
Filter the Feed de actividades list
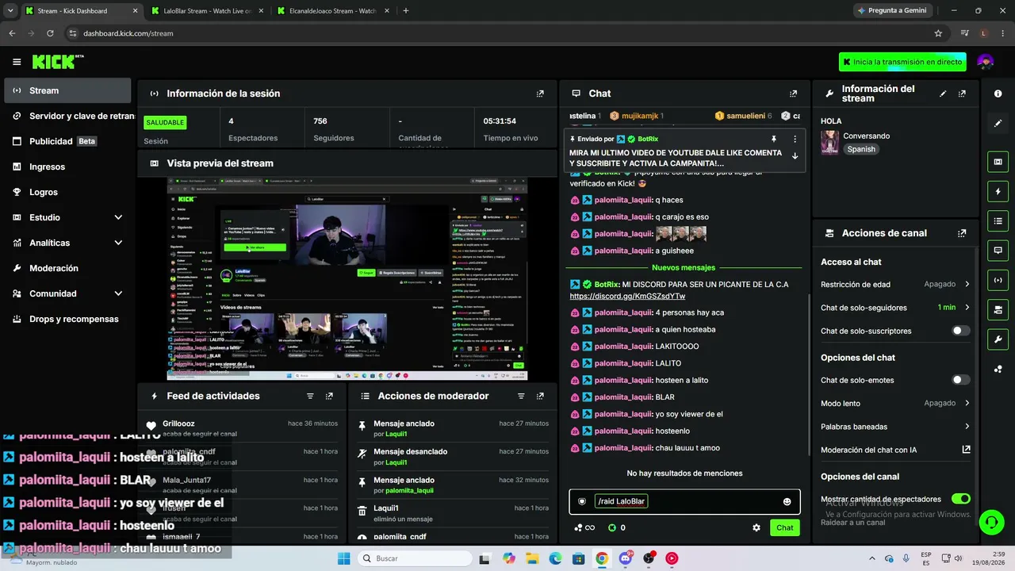click(310, 396)
